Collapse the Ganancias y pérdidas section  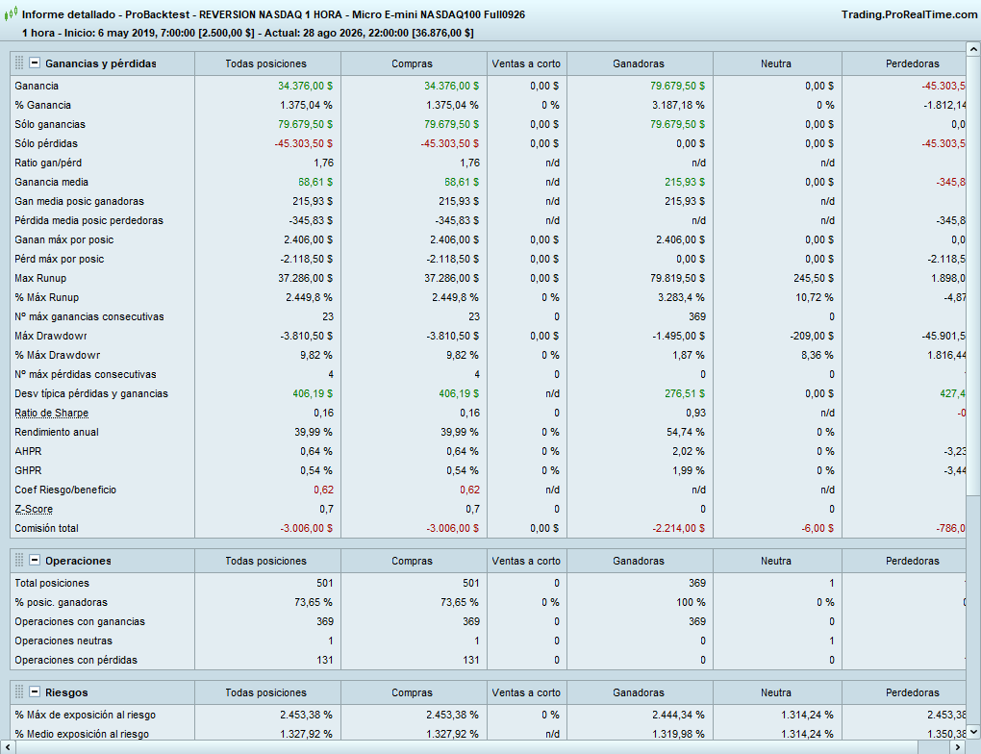click(35, 63)
